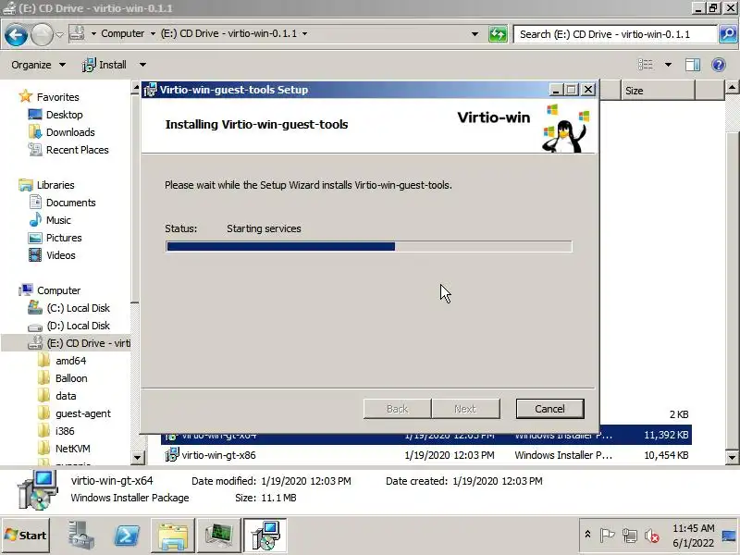Open the i386 folder
The width and height of the screenshot is (740, 555).
tap(65, 431)
